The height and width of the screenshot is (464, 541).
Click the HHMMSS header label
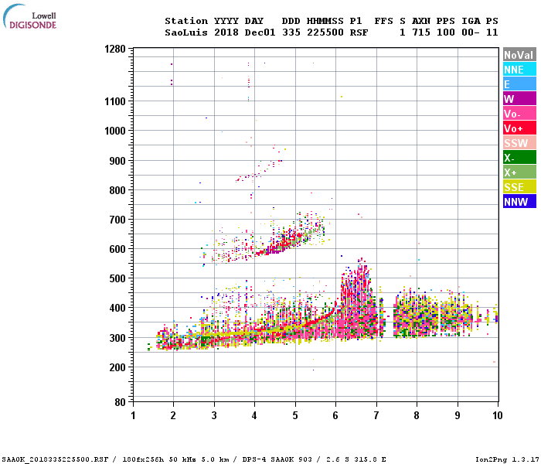[325, 21]
